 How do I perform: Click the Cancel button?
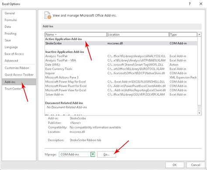[x=196, y=165]
